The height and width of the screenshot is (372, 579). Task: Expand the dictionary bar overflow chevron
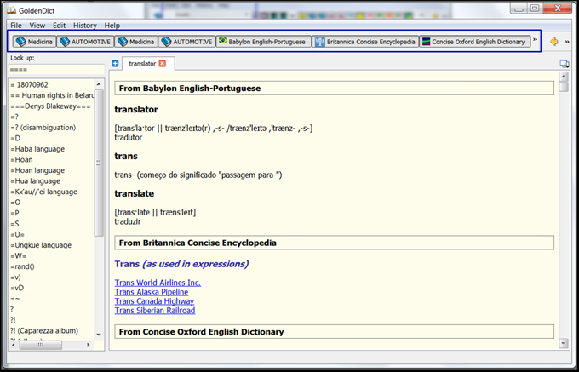point(535,40)
